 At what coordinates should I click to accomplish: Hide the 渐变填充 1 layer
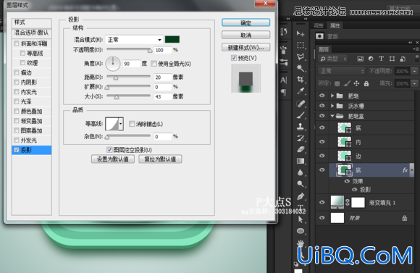click(322, 203)
